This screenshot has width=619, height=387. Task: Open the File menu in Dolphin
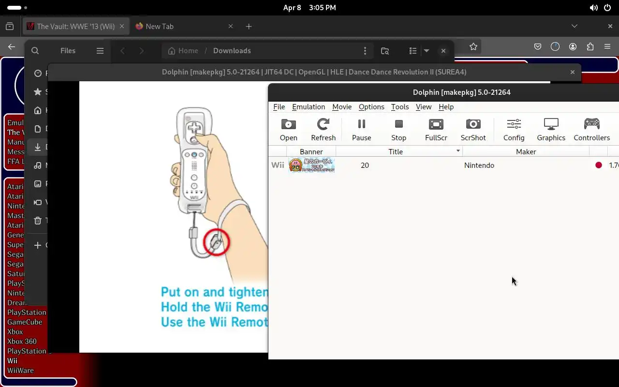279,107
